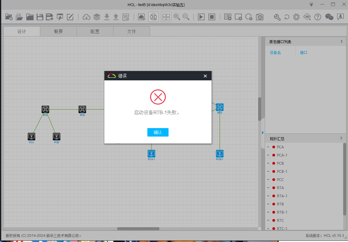Open the CMD command line icon

click(x=307, y=17)
